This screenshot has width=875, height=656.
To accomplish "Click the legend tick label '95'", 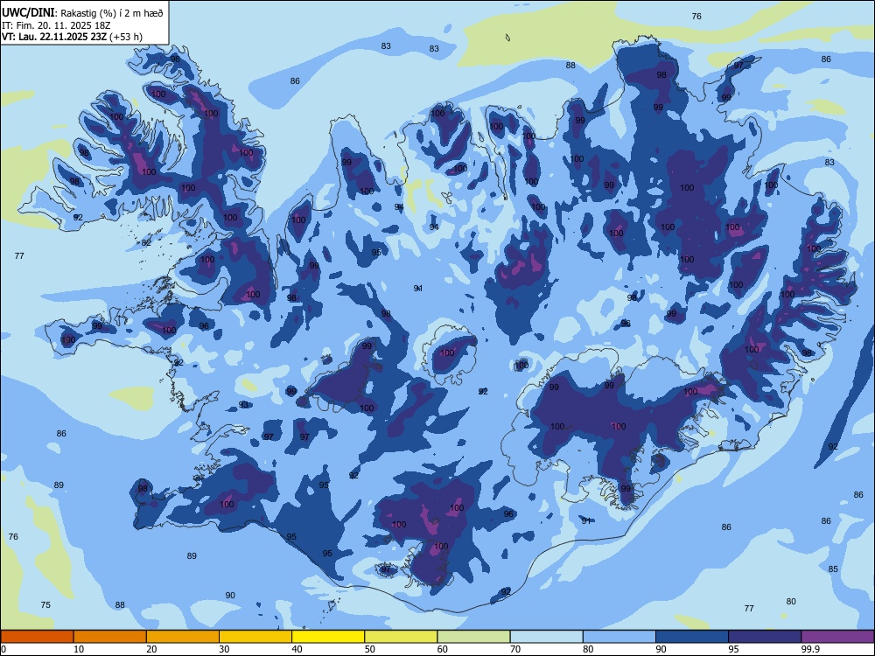I will pos(734,649).
